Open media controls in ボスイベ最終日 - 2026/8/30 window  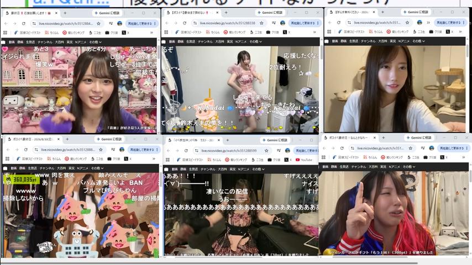(113, 150)
